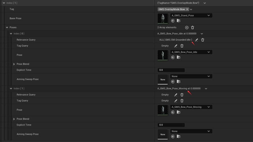Click the A_GMS_Bow_Pose_Moving thumbnail
Viewport: 253px width, 142px height.
tap(163, 110)
